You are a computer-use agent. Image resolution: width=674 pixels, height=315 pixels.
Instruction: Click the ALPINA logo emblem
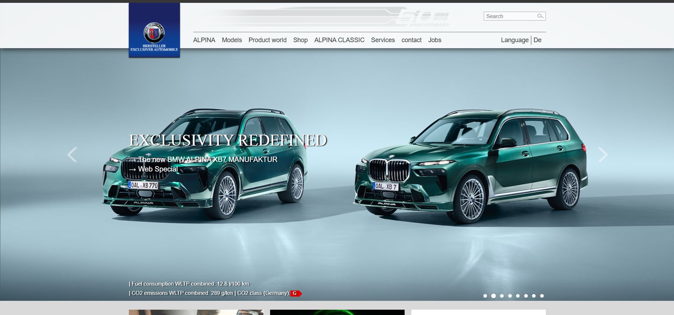(154, 33)
